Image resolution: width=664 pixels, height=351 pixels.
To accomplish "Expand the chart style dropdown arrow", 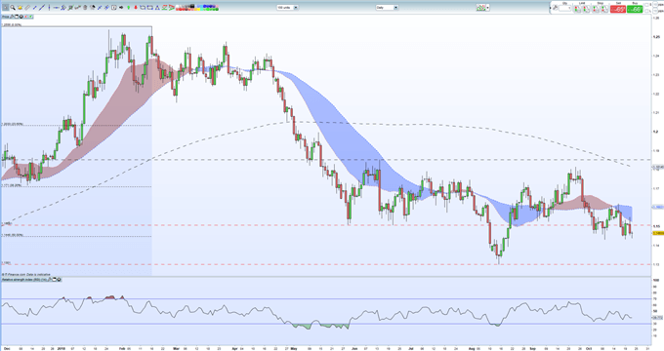I will [x=488, y=7].
